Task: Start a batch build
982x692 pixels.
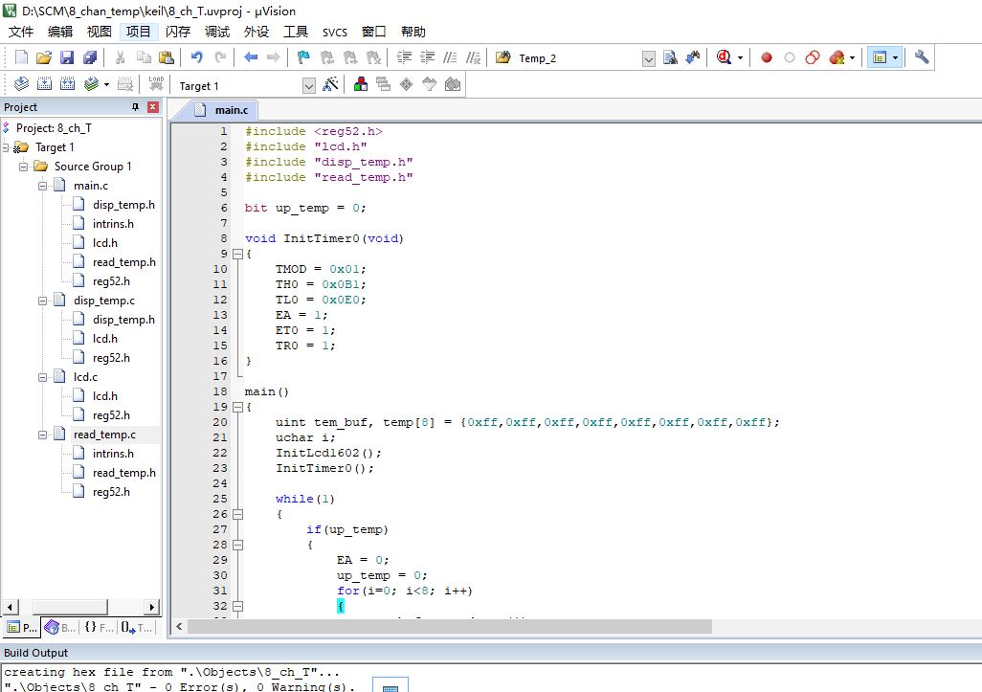Action: click(x=92, y=84)
